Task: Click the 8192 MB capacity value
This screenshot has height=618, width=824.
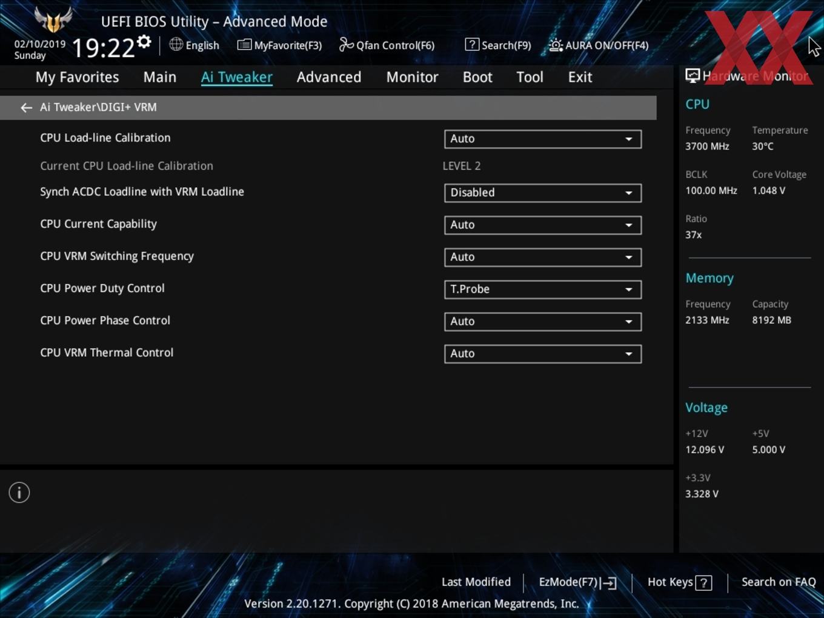Action: tap(772, 320)
